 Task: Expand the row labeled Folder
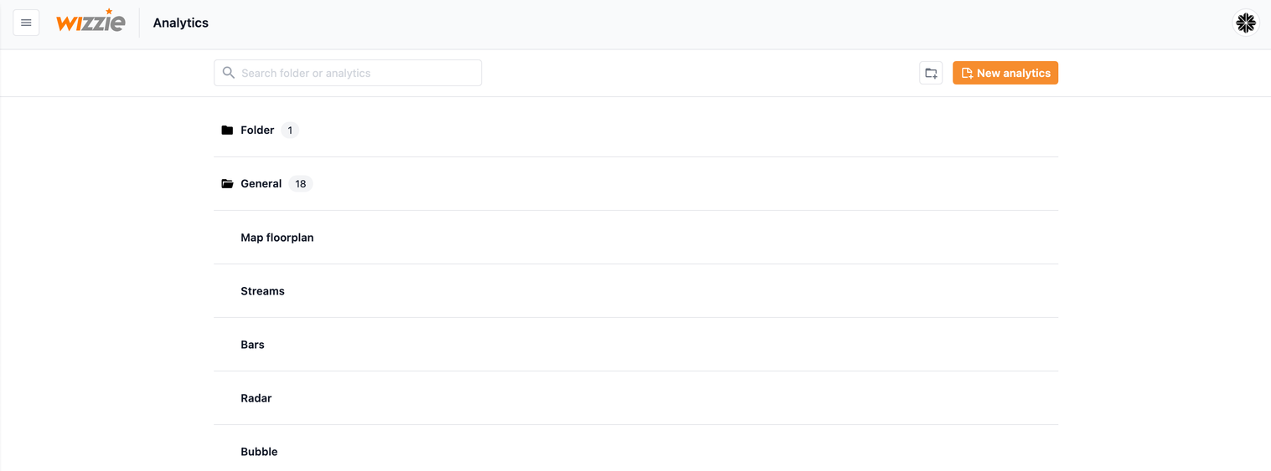point(257,131)
